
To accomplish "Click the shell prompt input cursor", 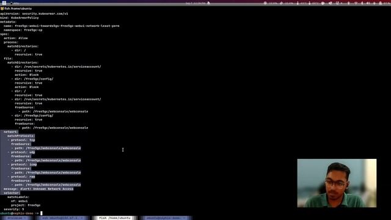I will tap(42, 213).
